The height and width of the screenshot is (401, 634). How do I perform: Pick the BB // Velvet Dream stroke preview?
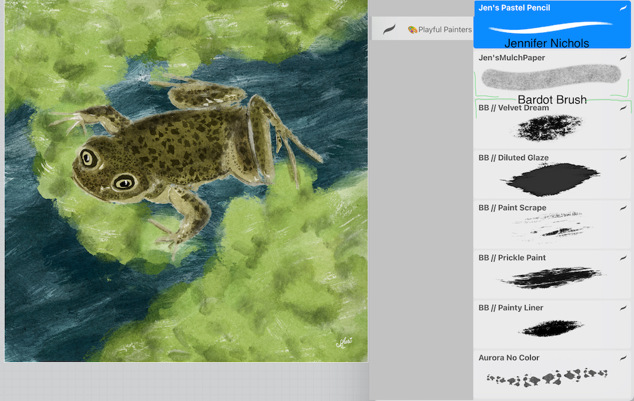tap(549, 127)
